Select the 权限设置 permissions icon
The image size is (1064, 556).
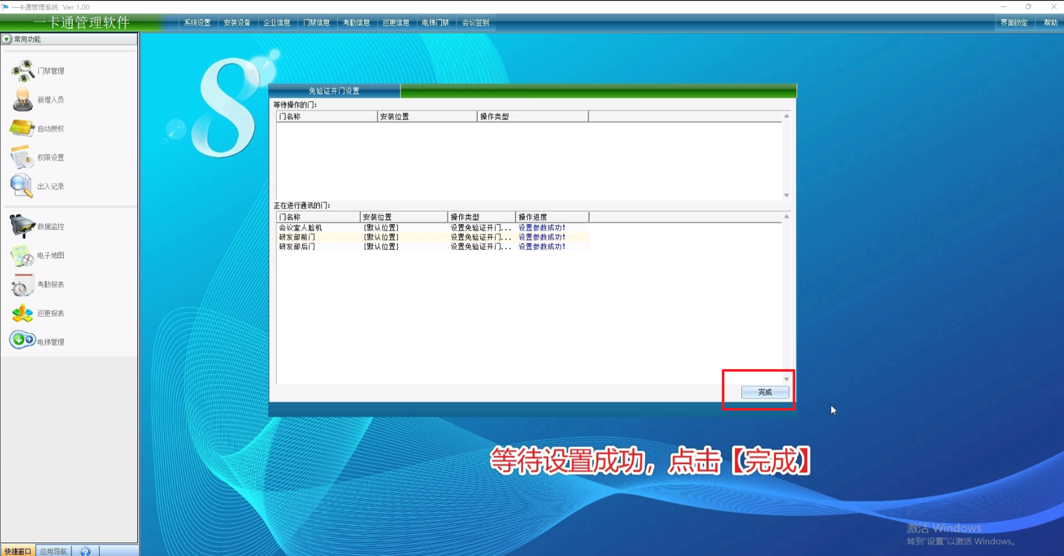(22, 157)
